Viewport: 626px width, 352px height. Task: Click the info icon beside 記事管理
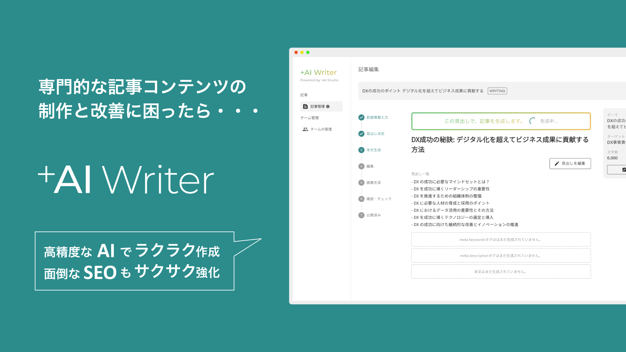(328, 107)
